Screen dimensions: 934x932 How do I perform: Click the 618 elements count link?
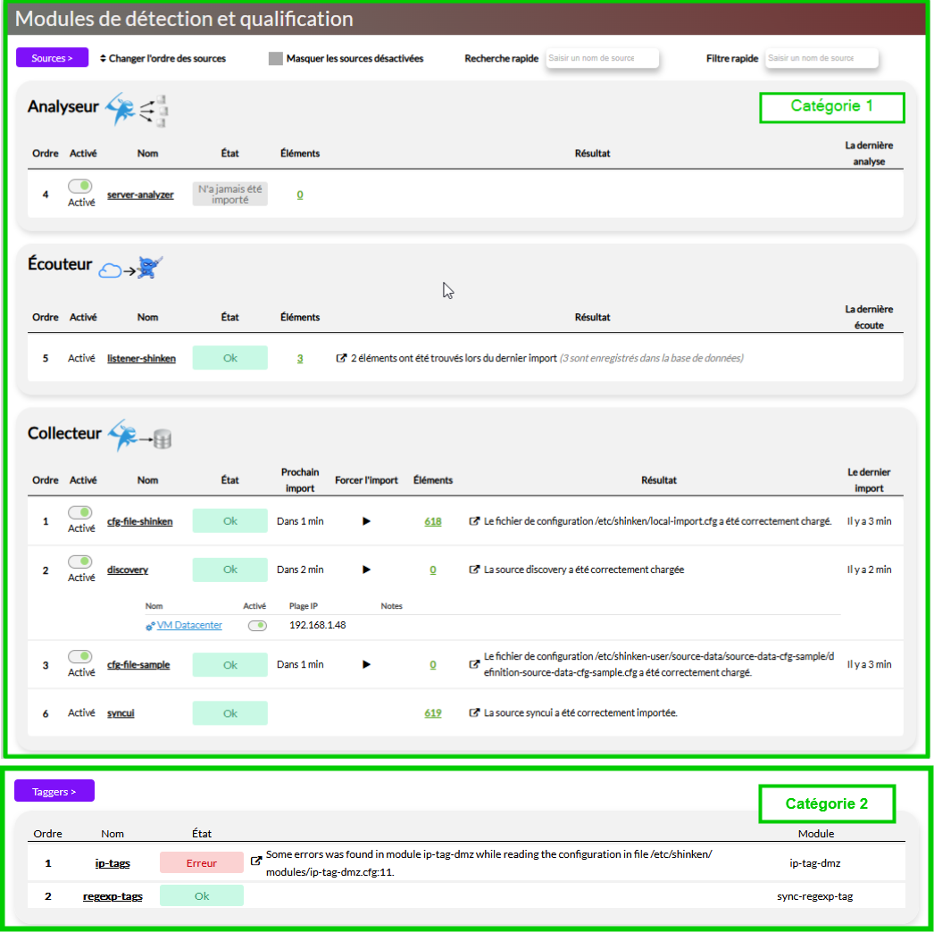[x=433, y=521]
